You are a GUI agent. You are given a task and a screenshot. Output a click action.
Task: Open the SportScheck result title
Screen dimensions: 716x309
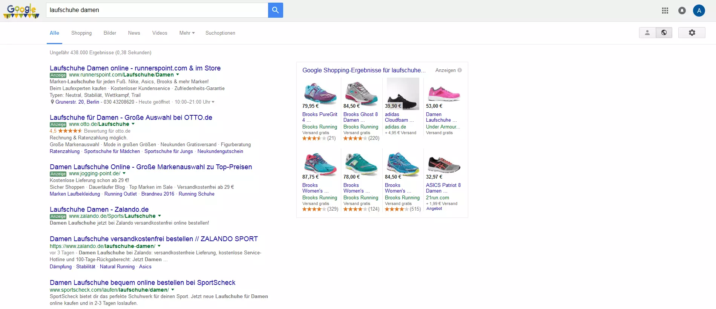(143, 283)
